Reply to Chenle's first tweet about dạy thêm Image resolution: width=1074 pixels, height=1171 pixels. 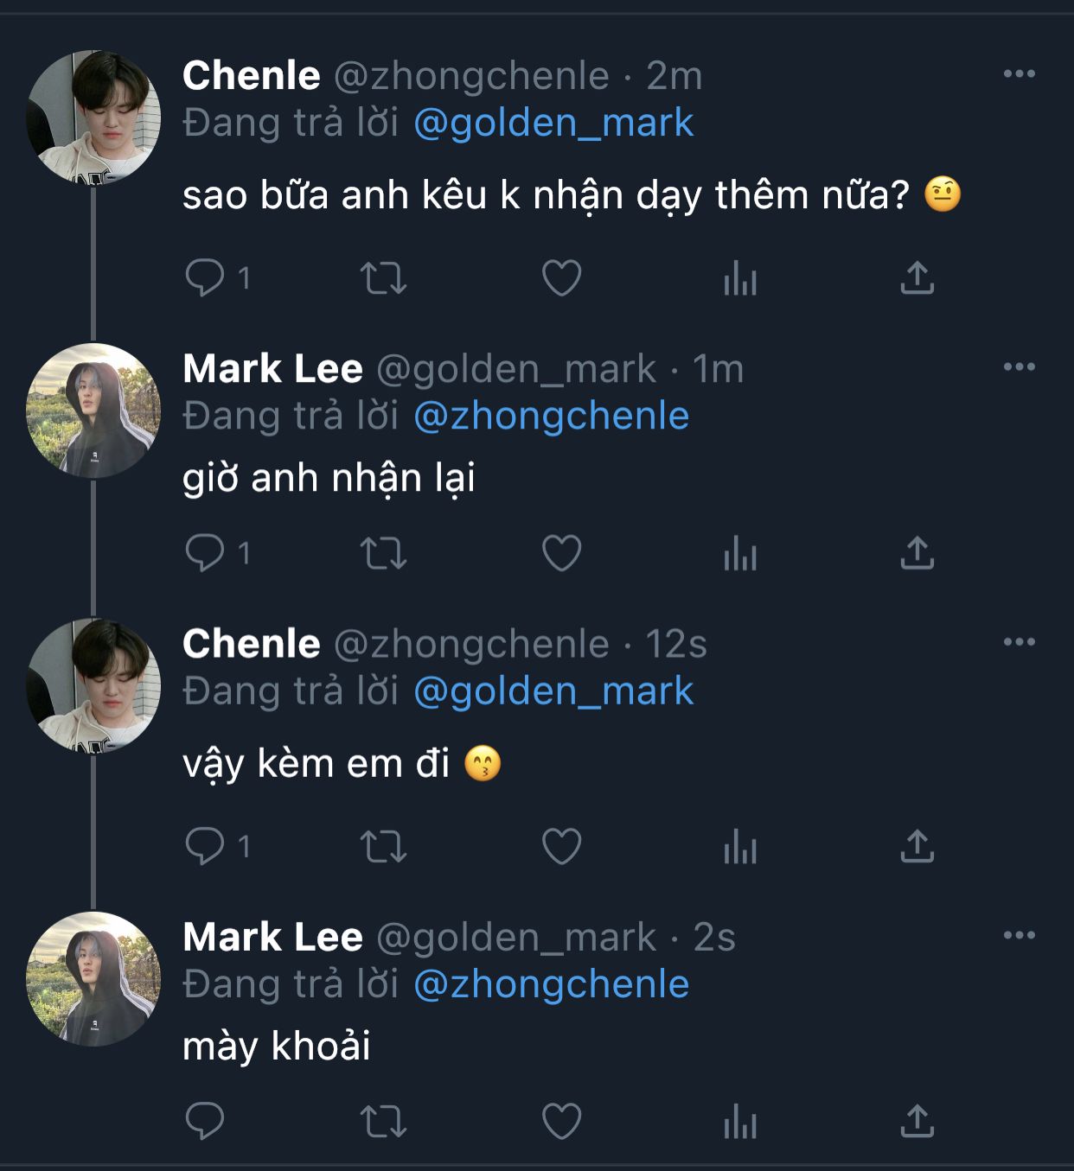205,278
